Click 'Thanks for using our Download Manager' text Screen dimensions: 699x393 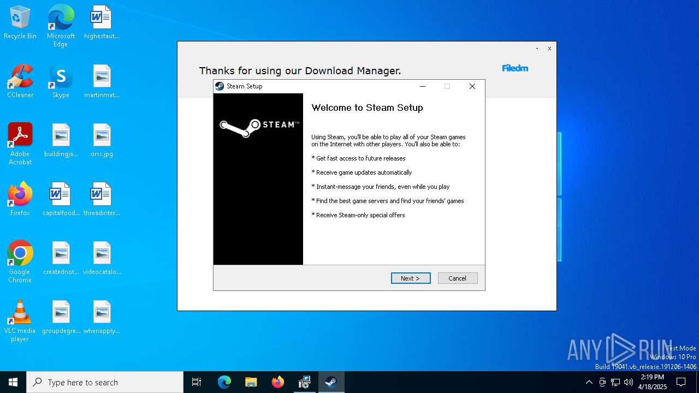click(x=300, y=71)
